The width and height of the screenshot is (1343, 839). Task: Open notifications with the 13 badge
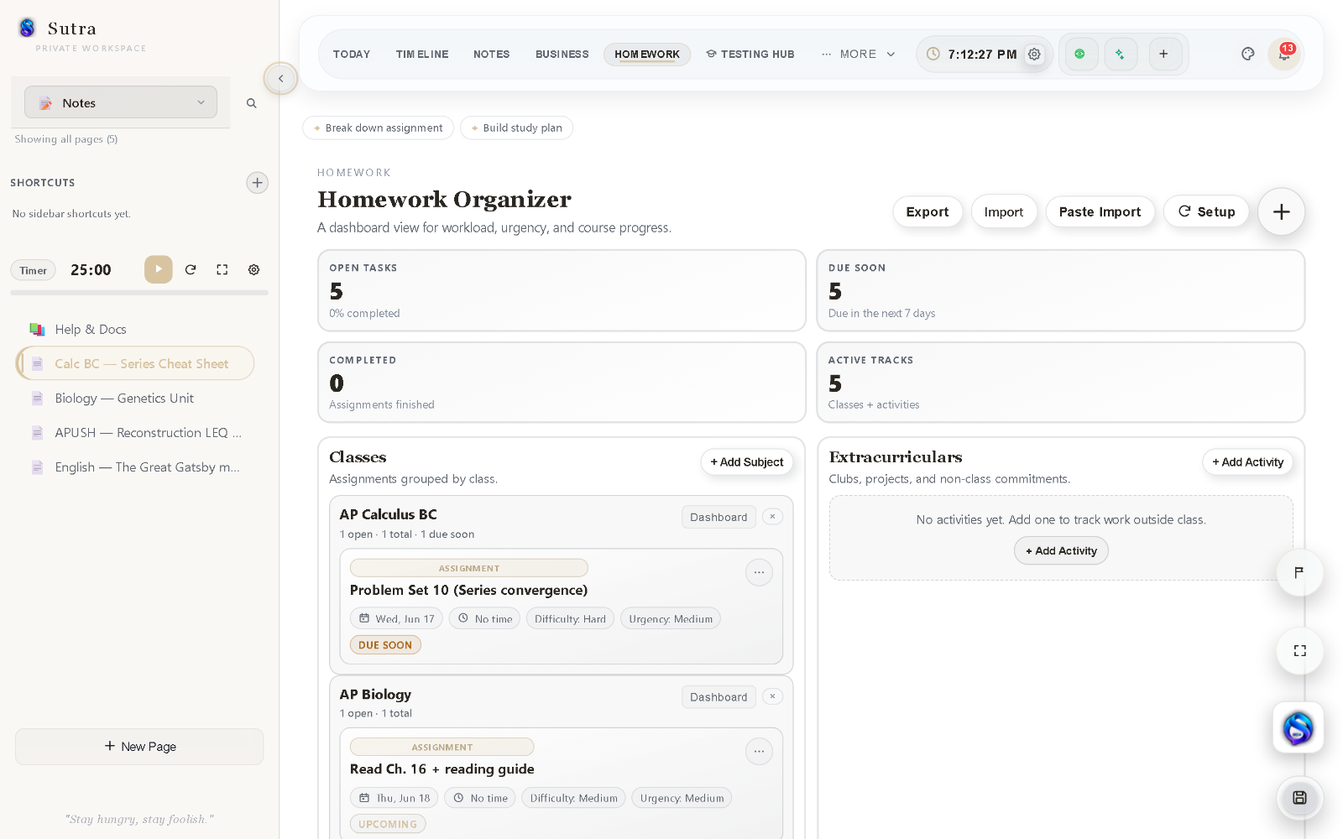(1284, 54)
